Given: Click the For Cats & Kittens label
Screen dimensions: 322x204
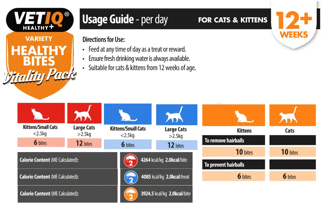Looking at the screenshot, I should point(233,20).
